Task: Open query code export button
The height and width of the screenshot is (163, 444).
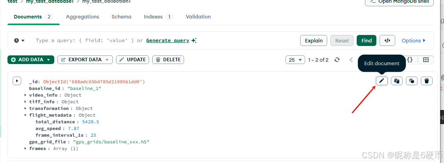Action: [387, 40]
